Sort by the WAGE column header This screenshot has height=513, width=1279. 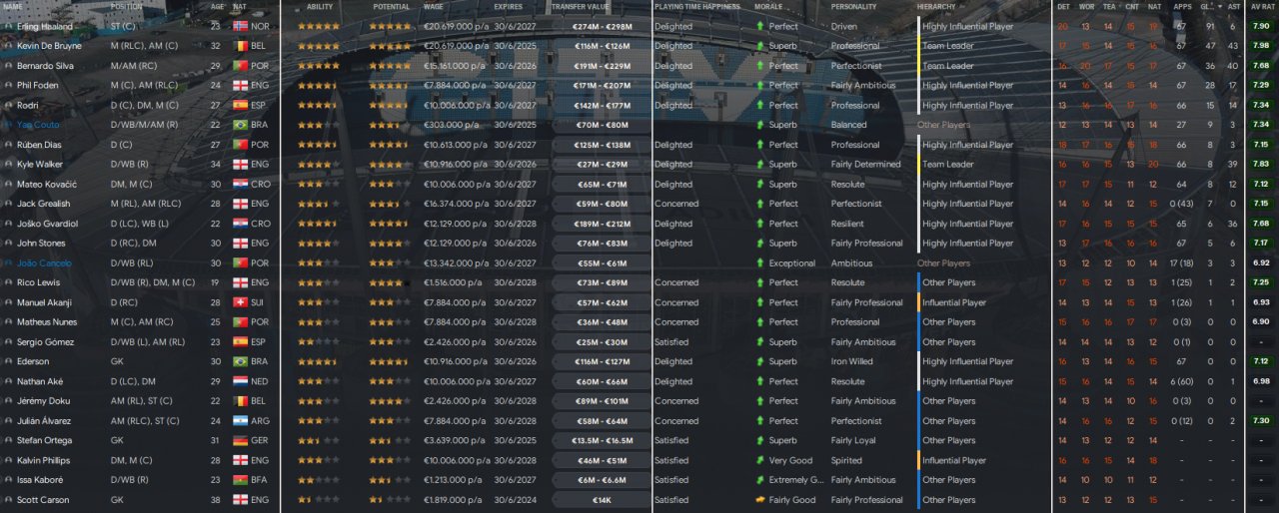(435, 6)
